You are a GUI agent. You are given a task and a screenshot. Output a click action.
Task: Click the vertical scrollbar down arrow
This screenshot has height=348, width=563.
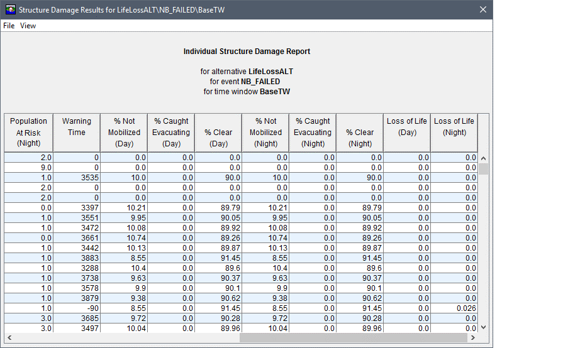(x=483, y=327)
